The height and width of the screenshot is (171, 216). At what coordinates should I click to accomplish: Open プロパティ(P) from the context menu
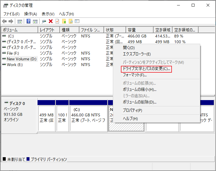pos(132,110)
